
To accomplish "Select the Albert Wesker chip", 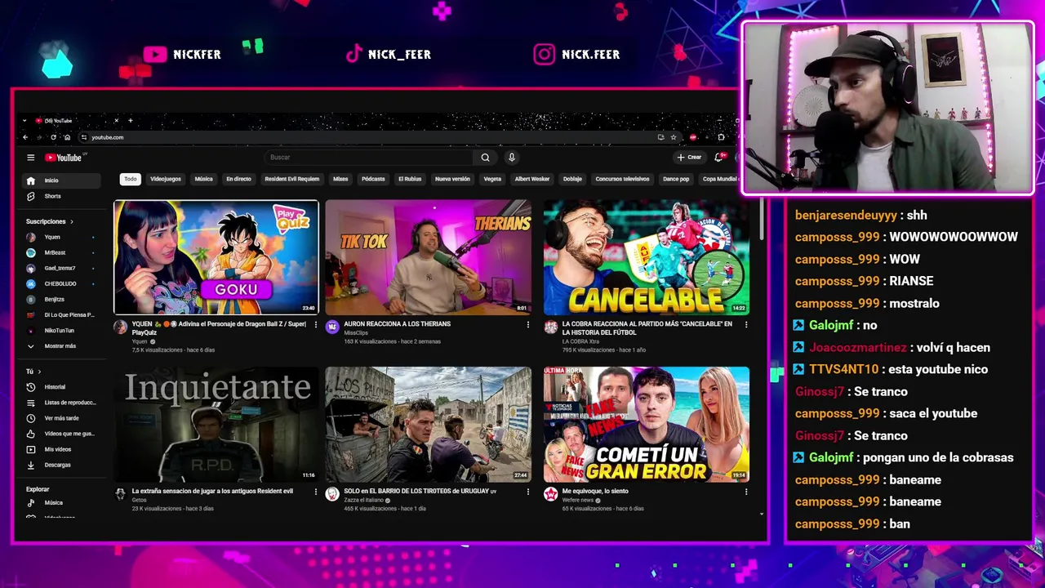I will (x=532, y=179).
